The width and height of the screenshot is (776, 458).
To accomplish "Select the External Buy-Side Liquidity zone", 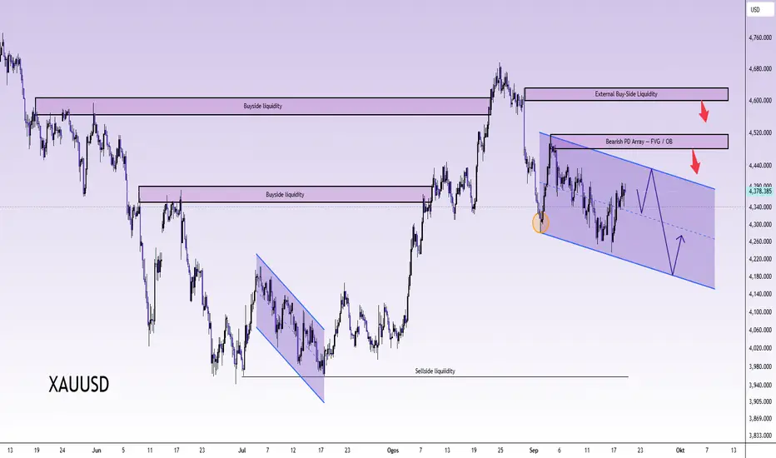I will coord(626,94).
